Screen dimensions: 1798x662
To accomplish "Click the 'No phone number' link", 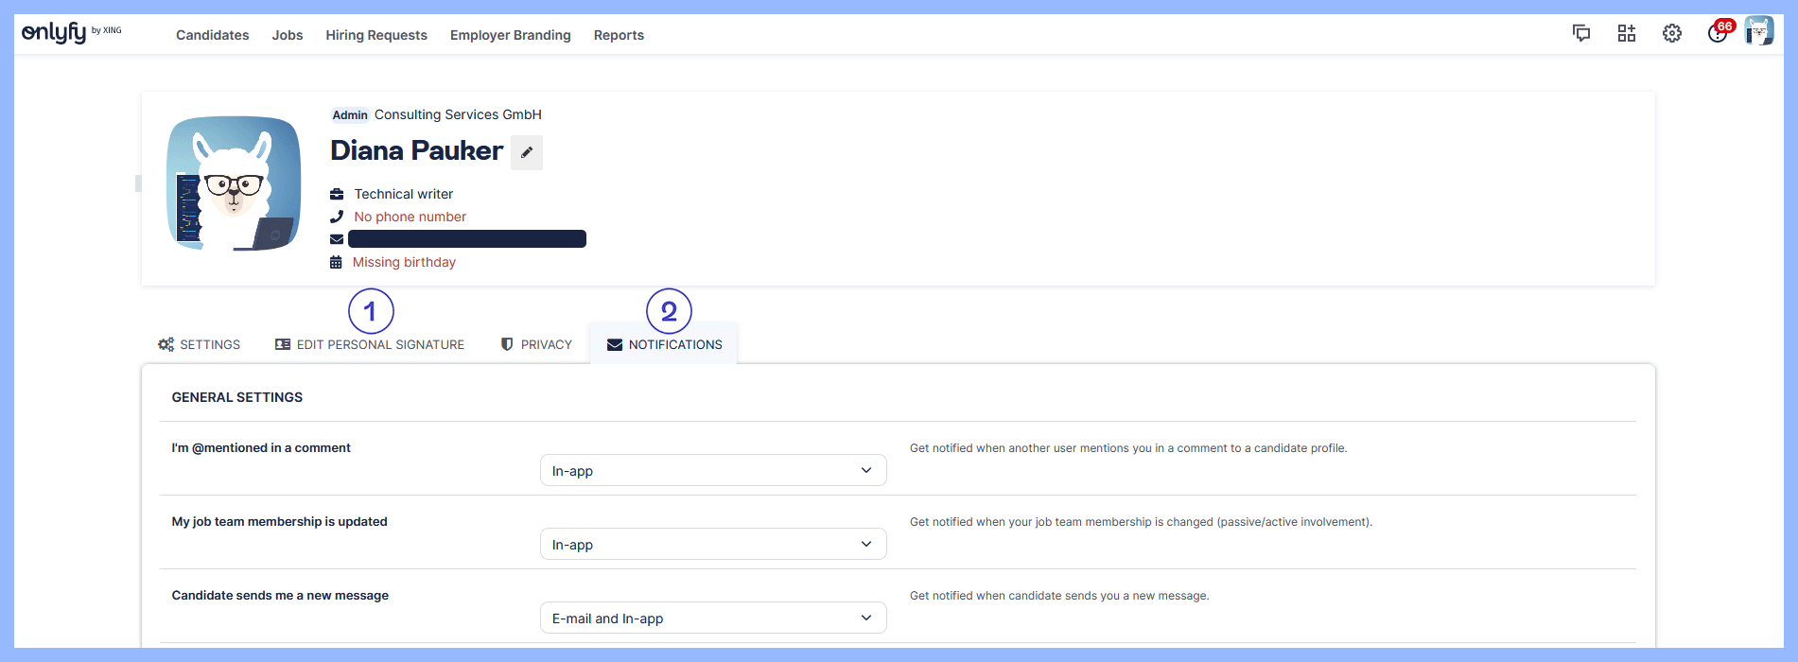I will pyautogui.click(x=410, y=217).
